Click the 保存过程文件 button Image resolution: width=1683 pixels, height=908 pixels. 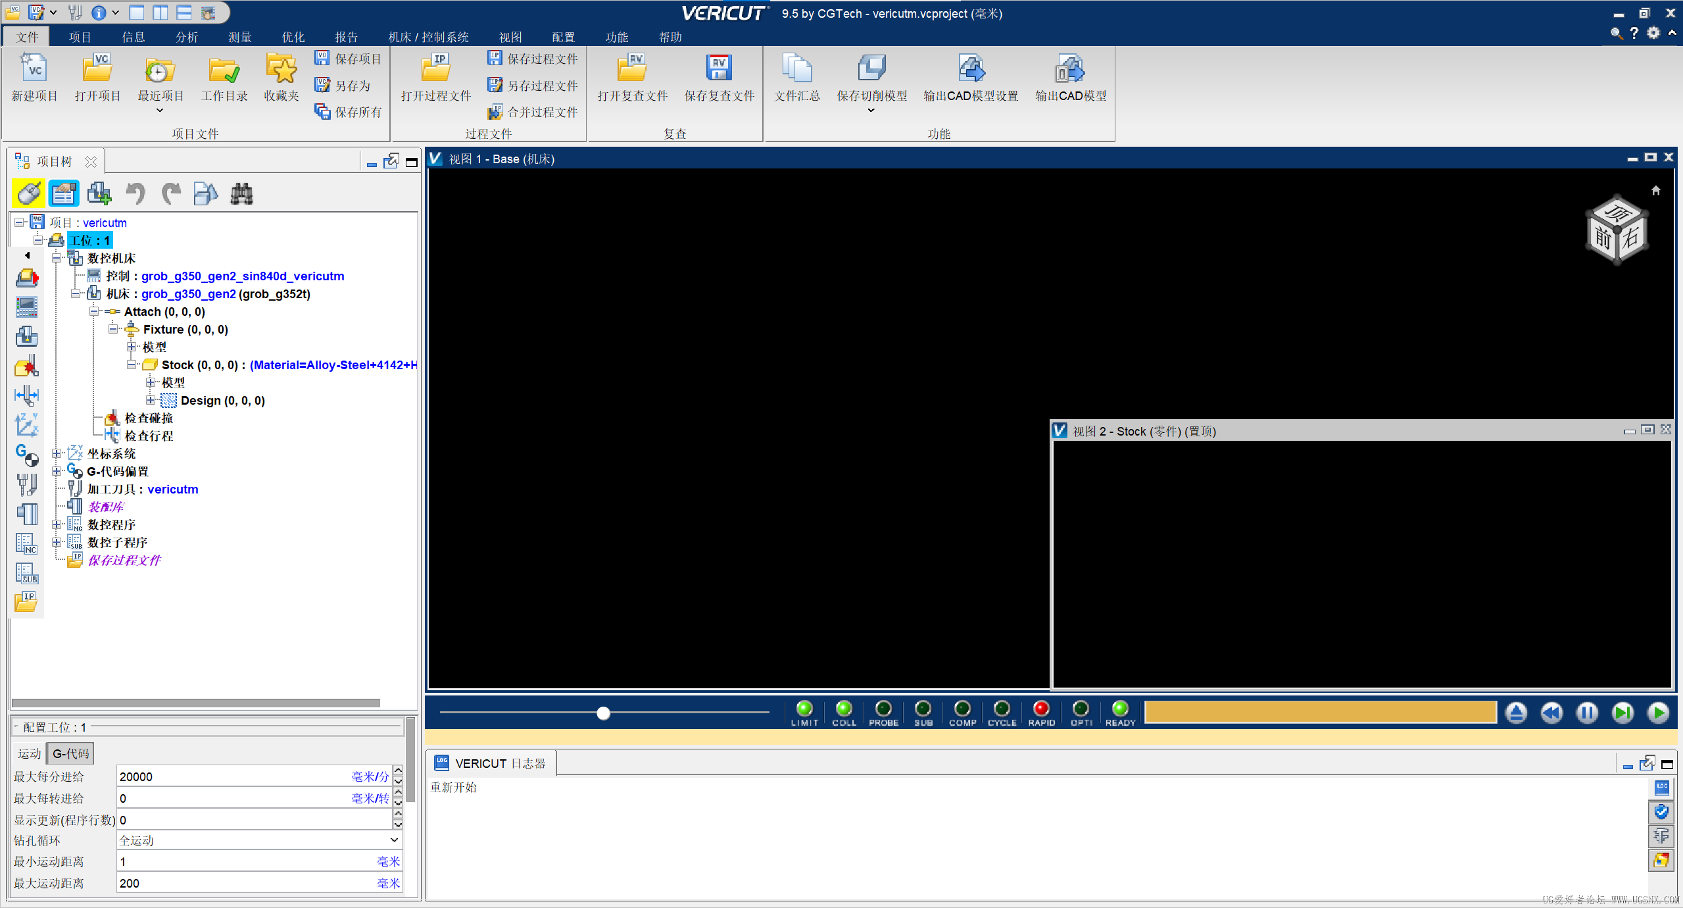532,59
